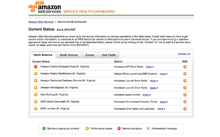
Task: Click the Details column header
Action: (118, 62)
